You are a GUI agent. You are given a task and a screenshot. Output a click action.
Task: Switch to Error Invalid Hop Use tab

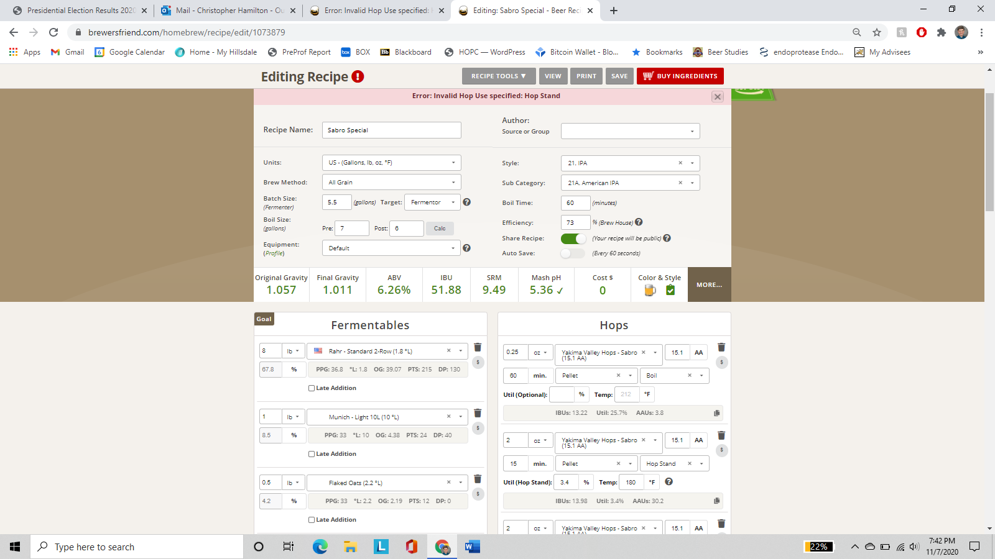(377, 11)
